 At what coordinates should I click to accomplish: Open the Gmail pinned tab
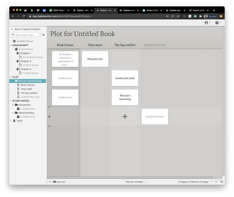(25, 11)
